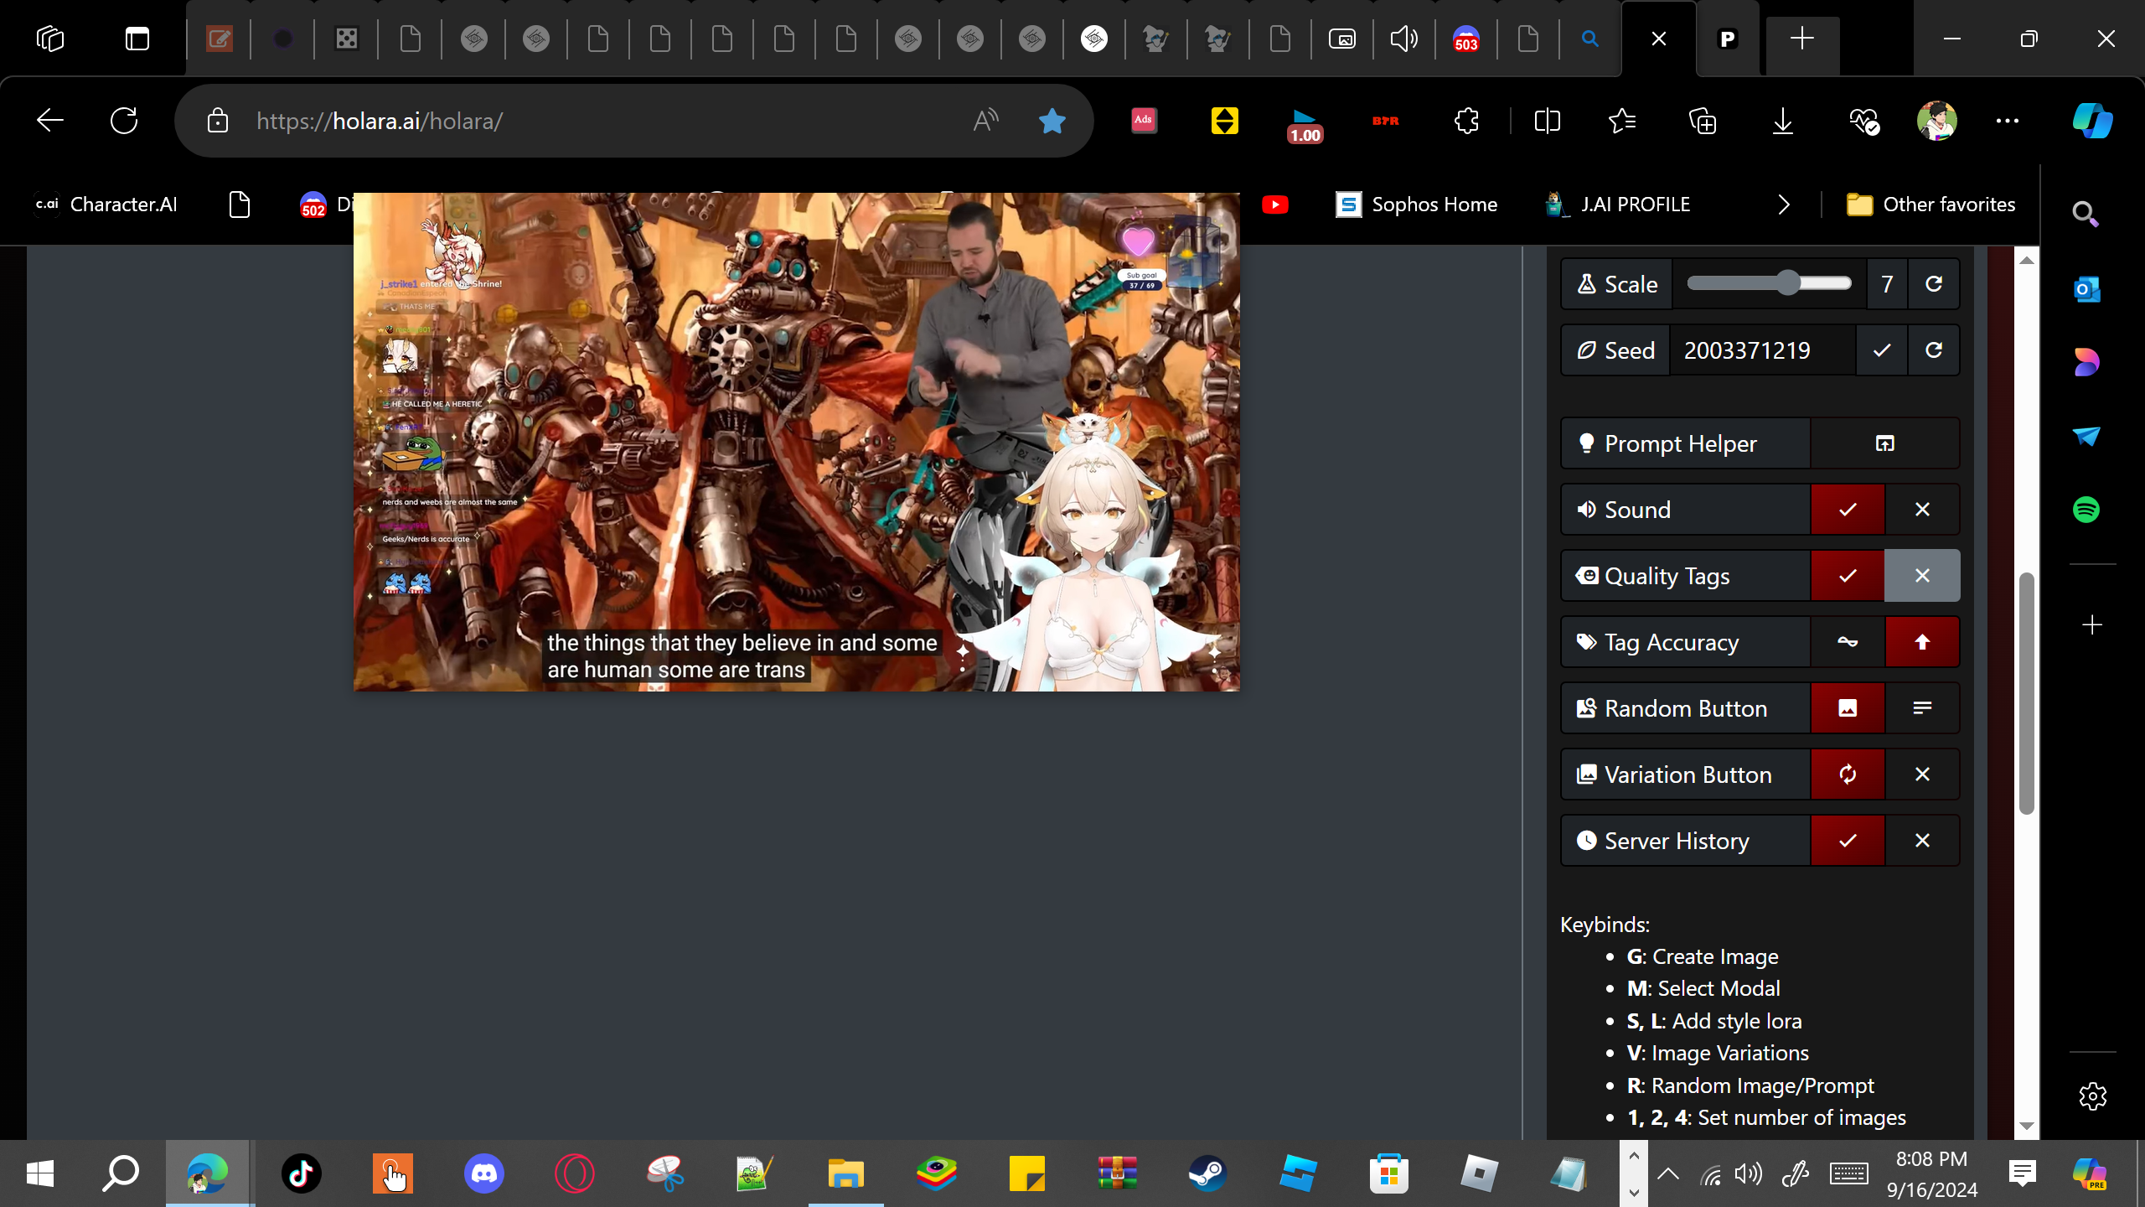The image size is (2145, 1207).
Task: Open the tab actions menu icon
Action: 137,39
